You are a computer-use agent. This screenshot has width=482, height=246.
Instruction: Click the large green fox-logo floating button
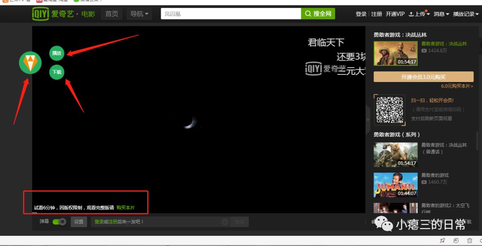click(30, 63)
